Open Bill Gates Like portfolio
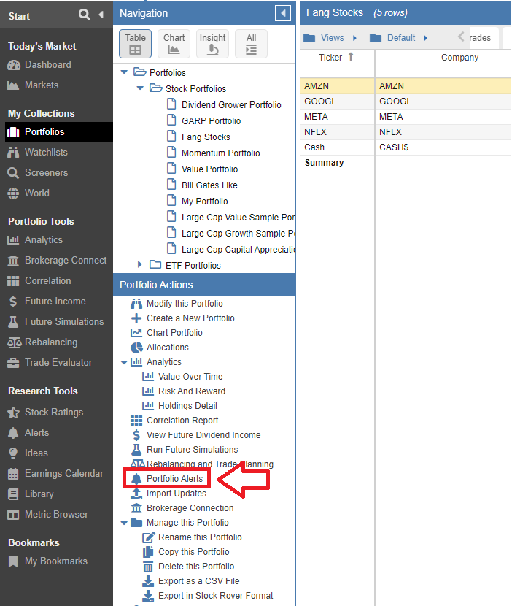 (209, 185)
